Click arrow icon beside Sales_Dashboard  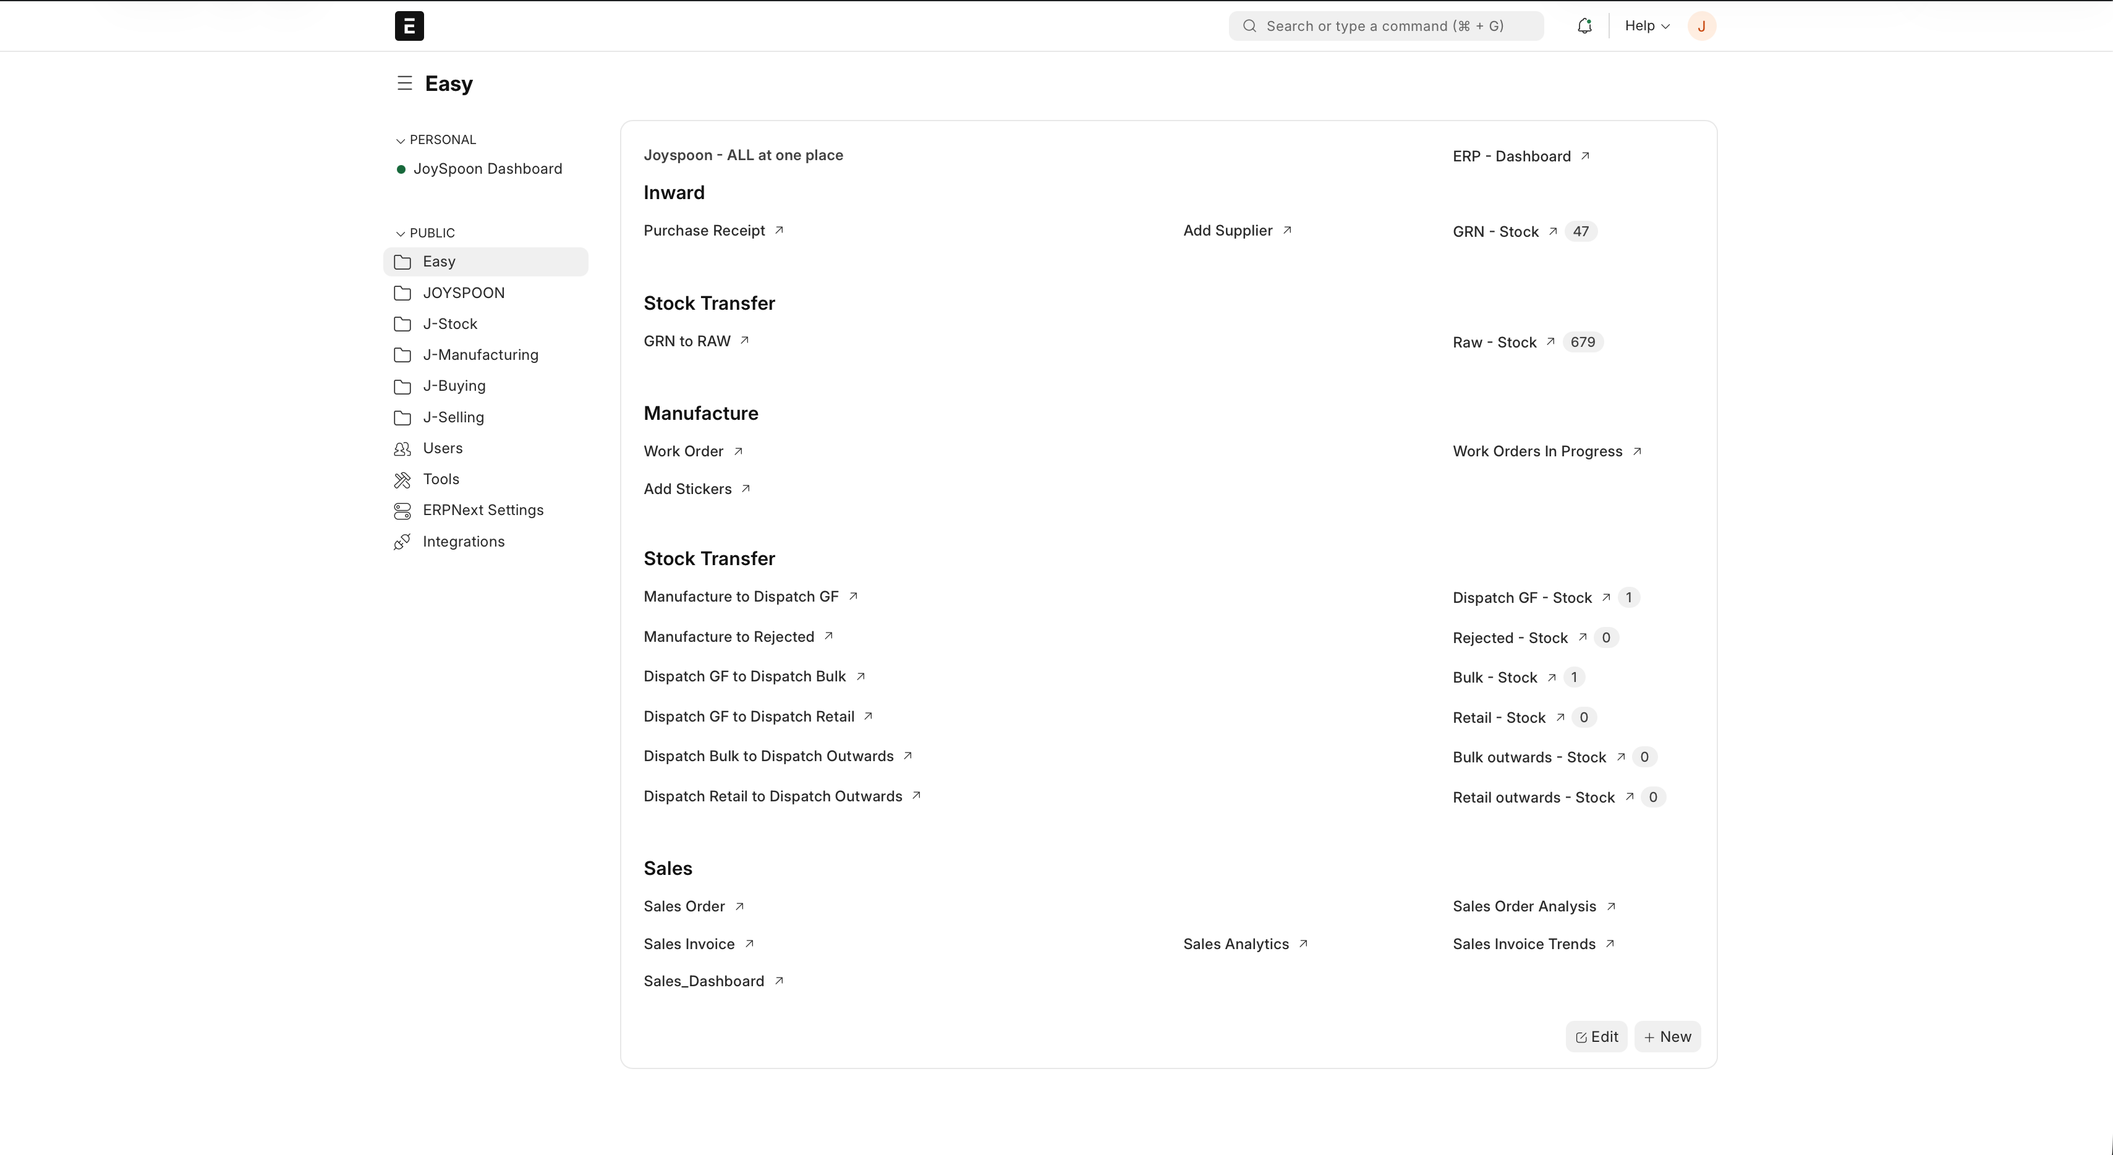pos(780,980)
